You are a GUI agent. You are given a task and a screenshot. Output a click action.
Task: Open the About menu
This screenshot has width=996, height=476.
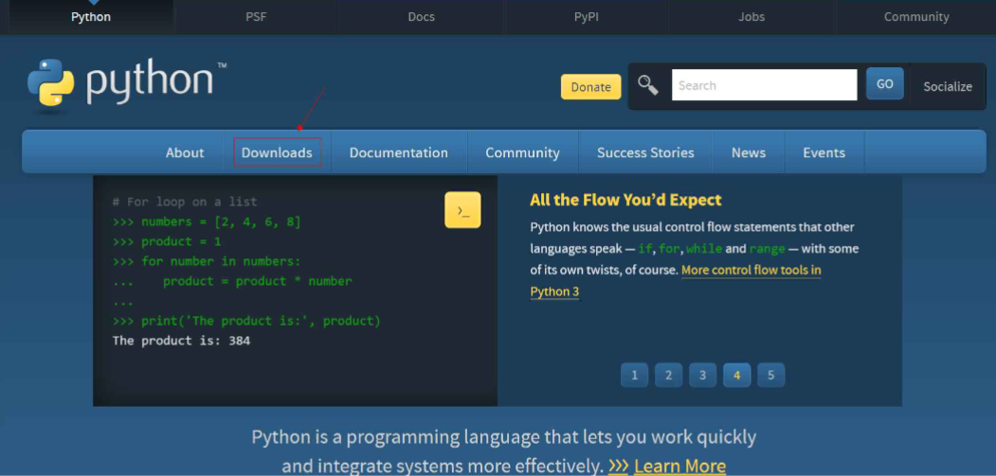(x=185, y=152)
